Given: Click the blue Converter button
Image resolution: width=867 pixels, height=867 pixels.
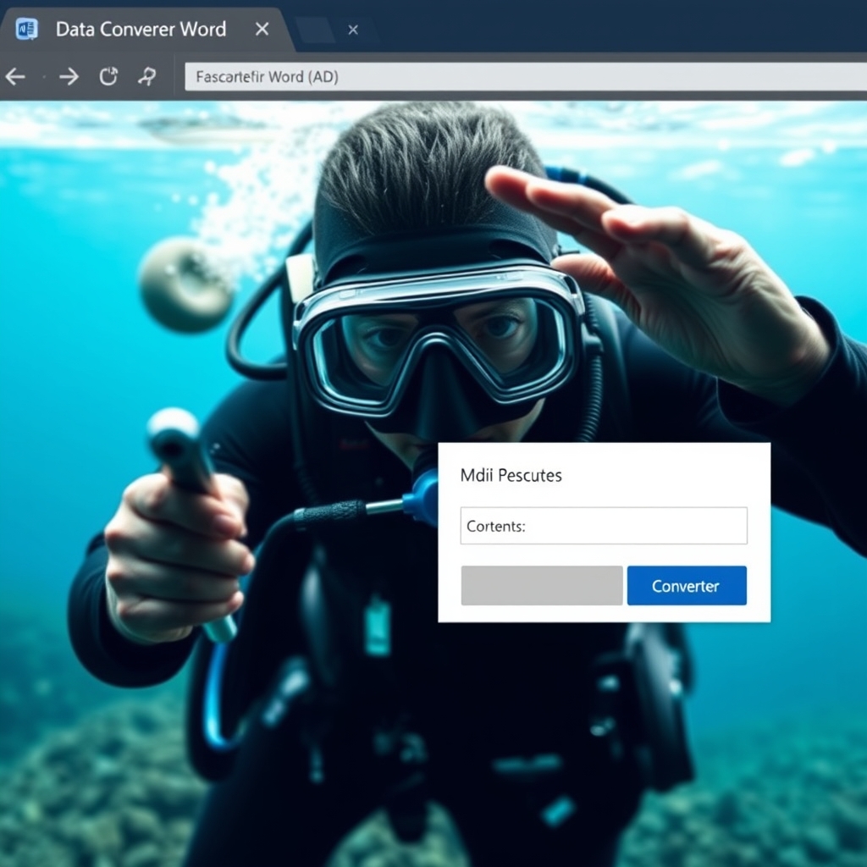Looking at the screenshot, I should coord(687,586).
